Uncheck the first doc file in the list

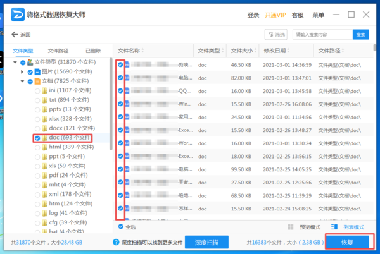[x=120, y=64]
